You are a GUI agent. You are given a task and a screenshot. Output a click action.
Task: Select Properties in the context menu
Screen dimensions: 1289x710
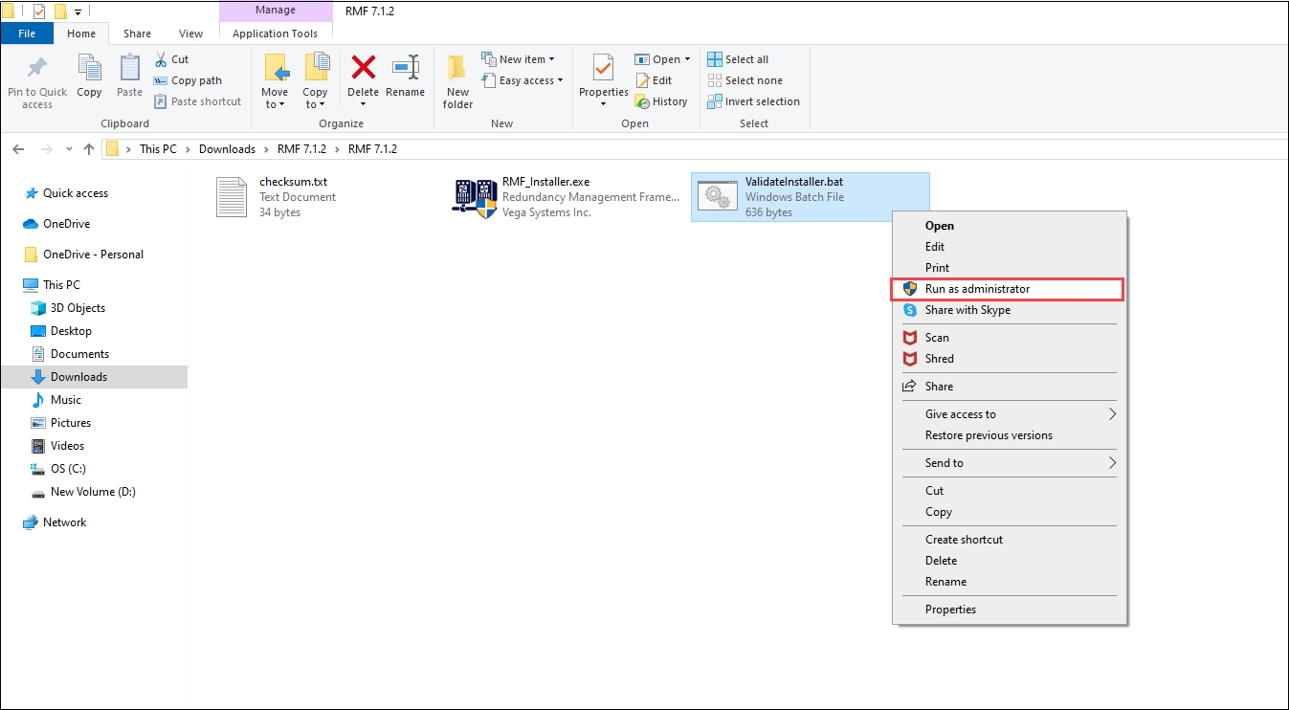[950, 610]
